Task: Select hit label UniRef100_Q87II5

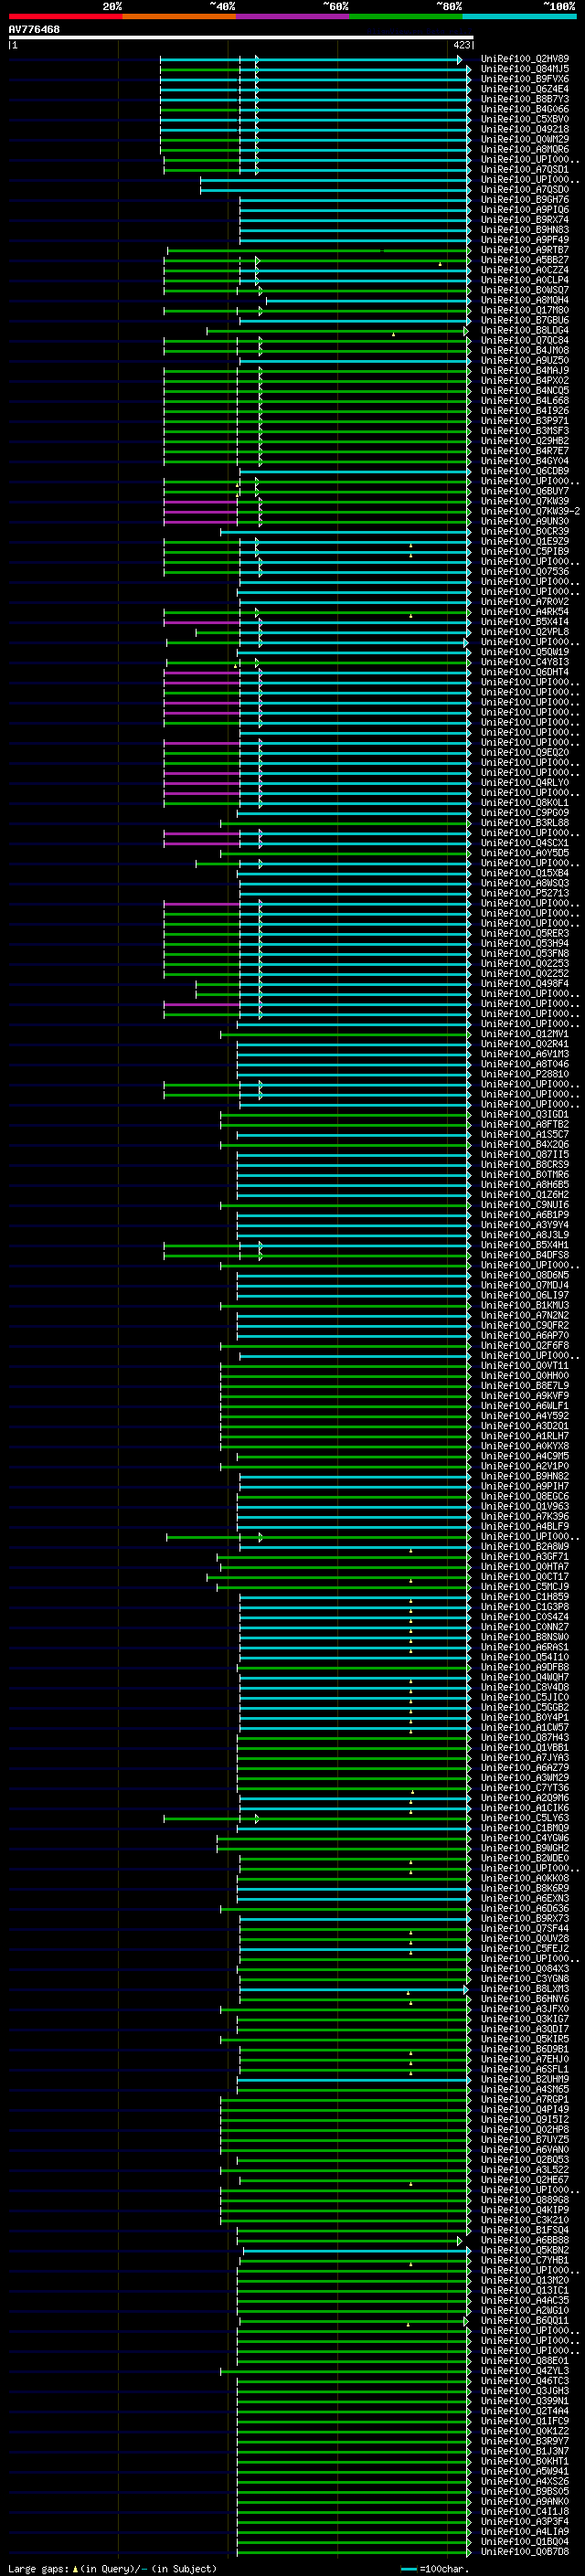Action: tap(525, 1155)
